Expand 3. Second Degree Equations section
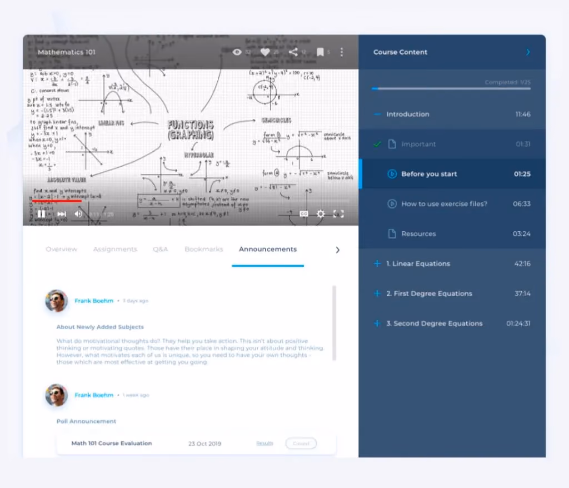This screenshot has width=569, height=488. tap(377, 323)
